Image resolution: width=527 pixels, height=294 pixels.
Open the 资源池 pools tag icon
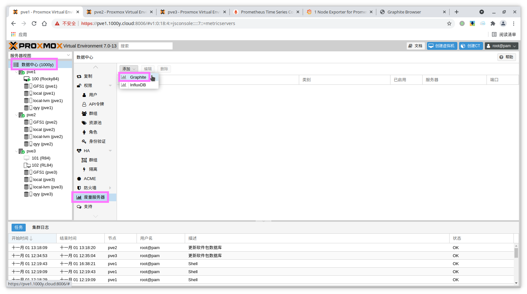tap(84, 123)
